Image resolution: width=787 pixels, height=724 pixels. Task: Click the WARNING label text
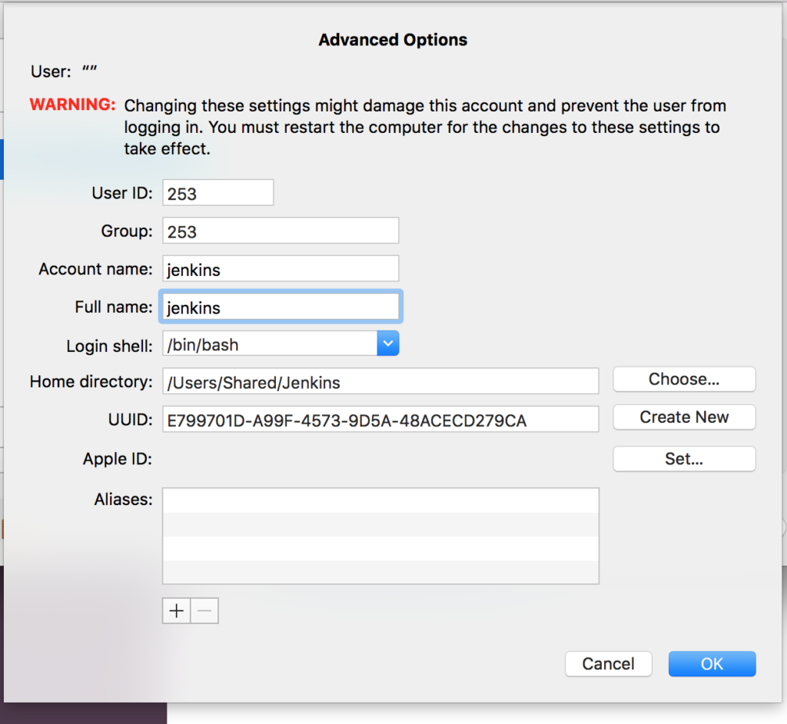(x=72, y=105)
